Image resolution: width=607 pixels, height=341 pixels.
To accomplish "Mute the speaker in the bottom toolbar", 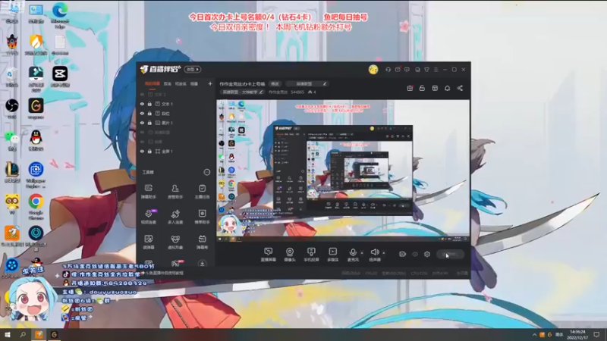I will [x=374, y=255].
